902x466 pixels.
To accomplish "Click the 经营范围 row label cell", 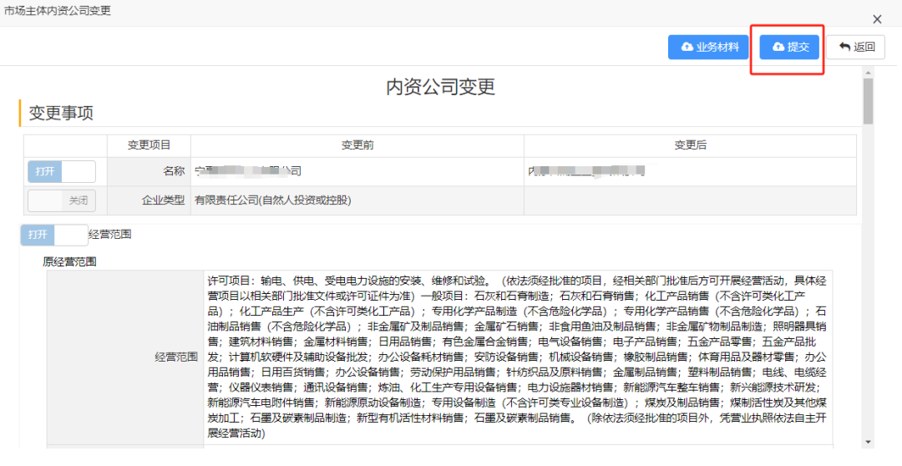I will tap(125, 357).
